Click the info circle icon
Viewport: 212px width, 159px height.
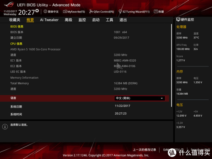[x=5, y=127]
